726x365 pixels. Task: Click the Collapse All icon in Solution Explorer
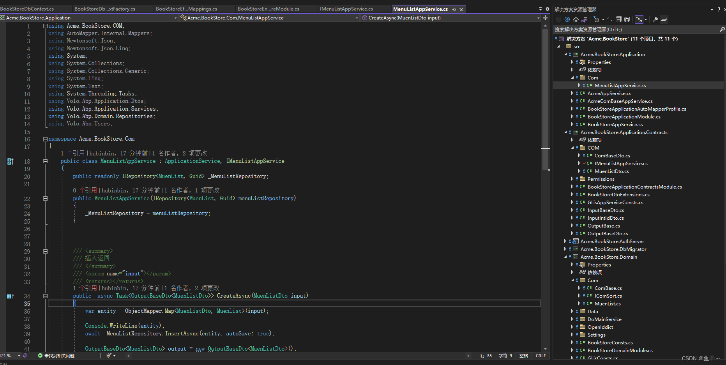click(618, 19)
